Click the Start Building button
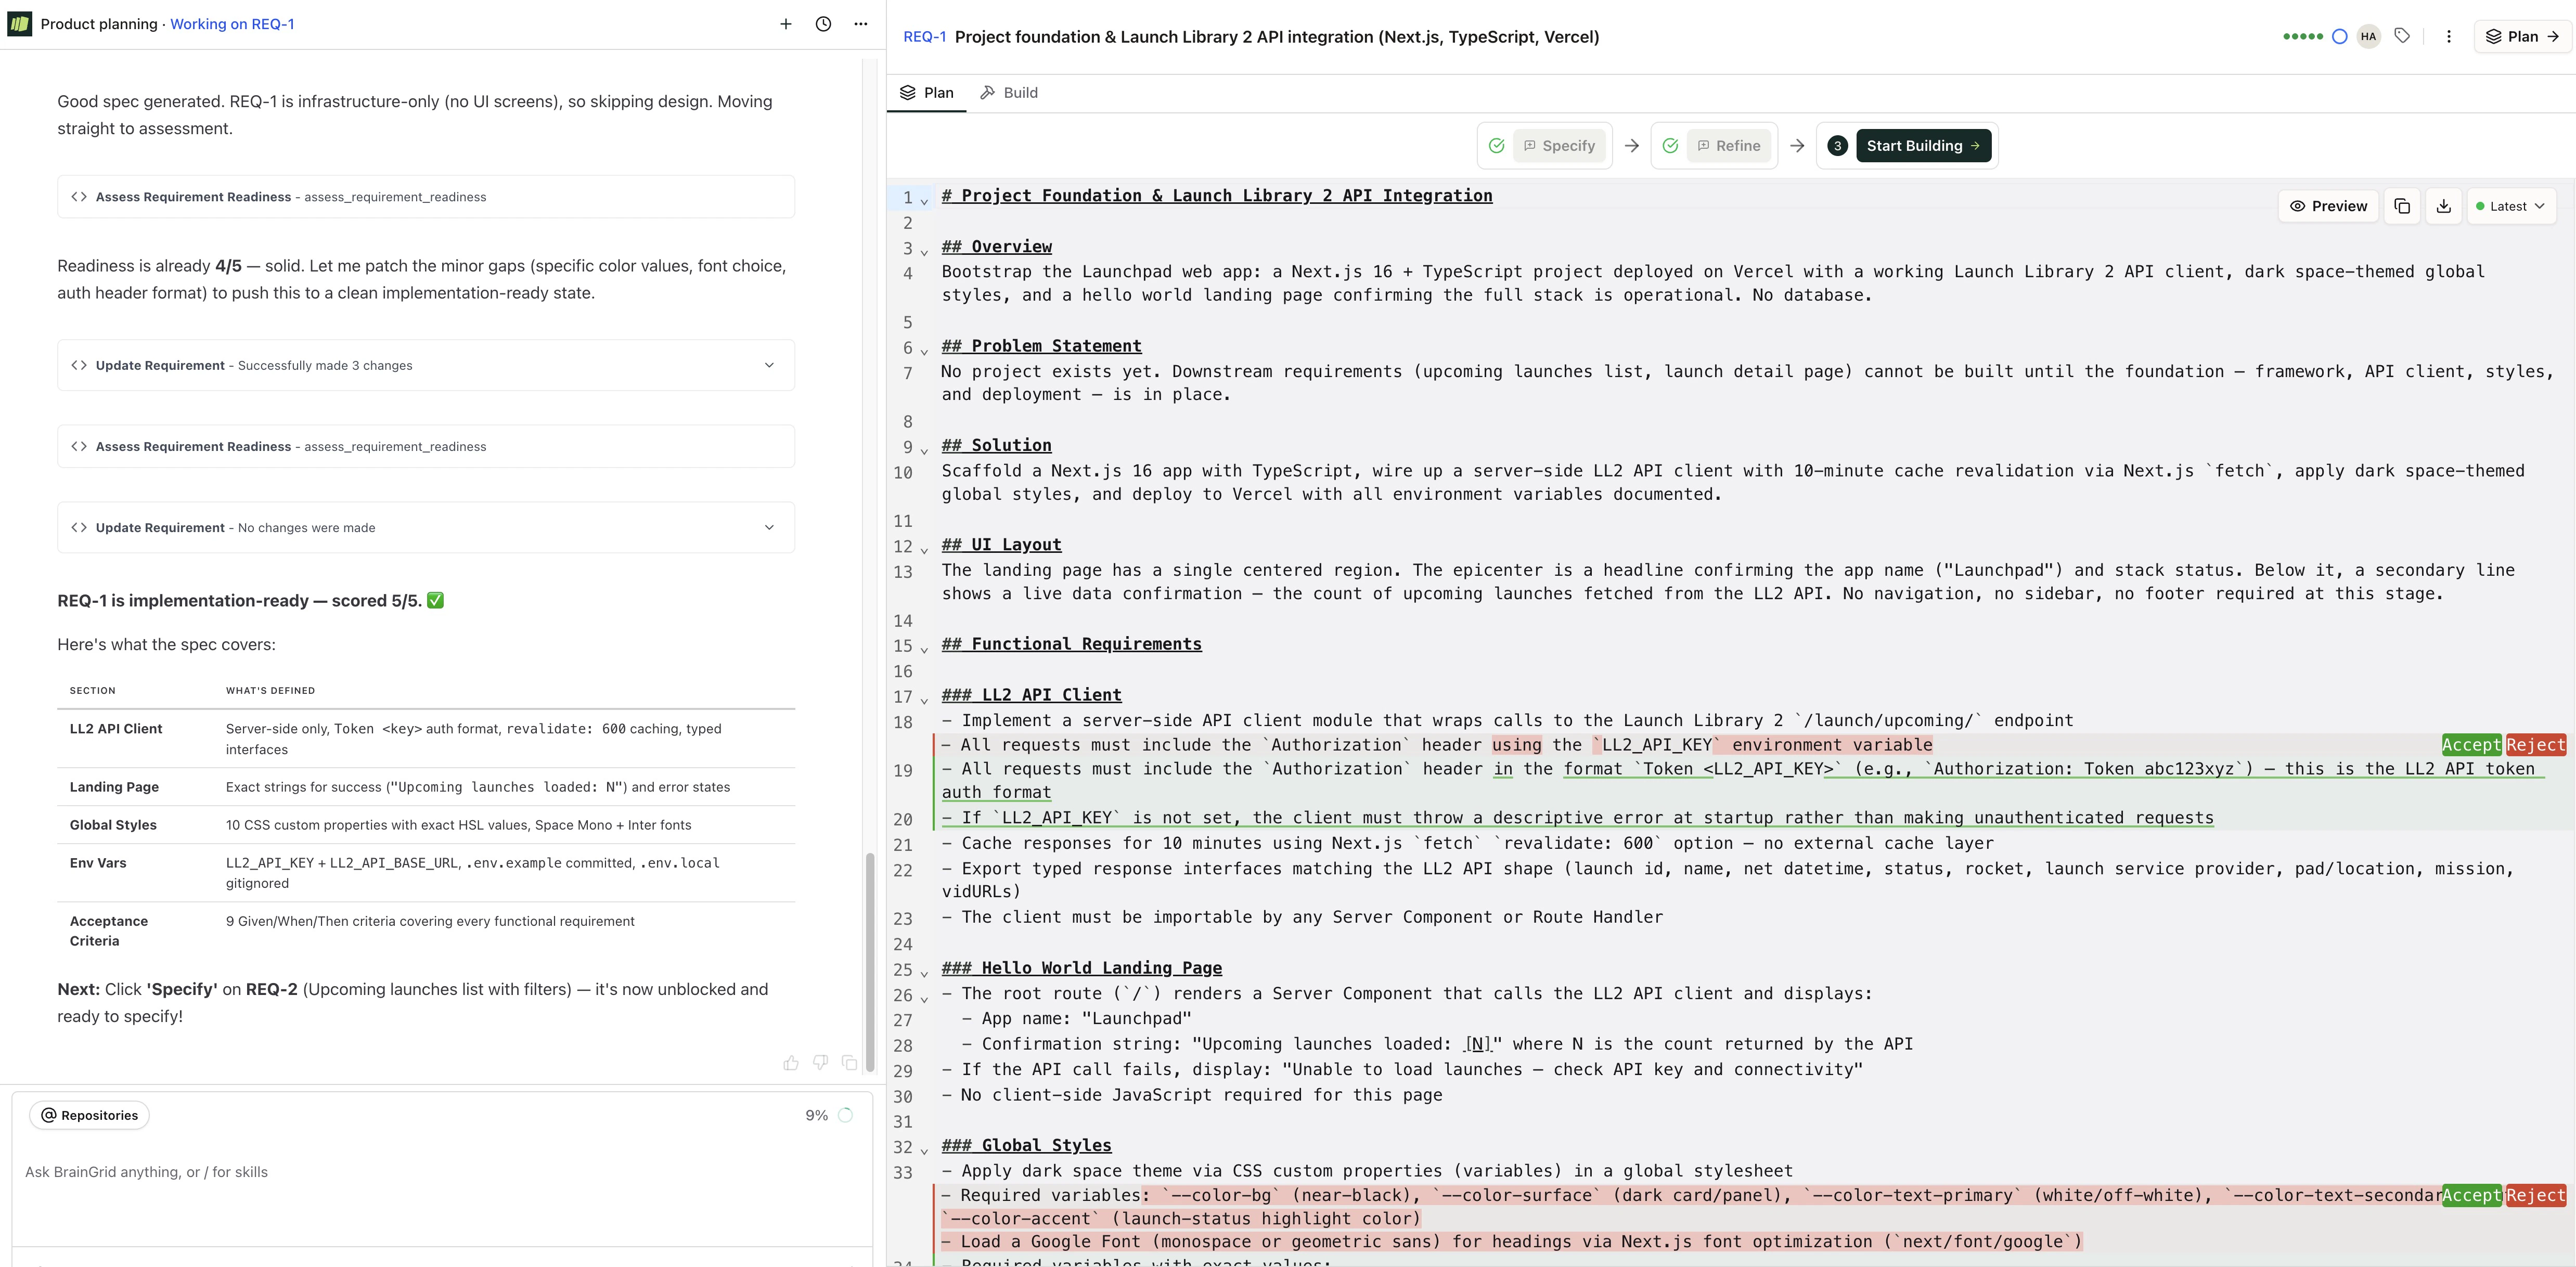The width and height of the screenshot is (2576, 1267). pos(1923,145)
